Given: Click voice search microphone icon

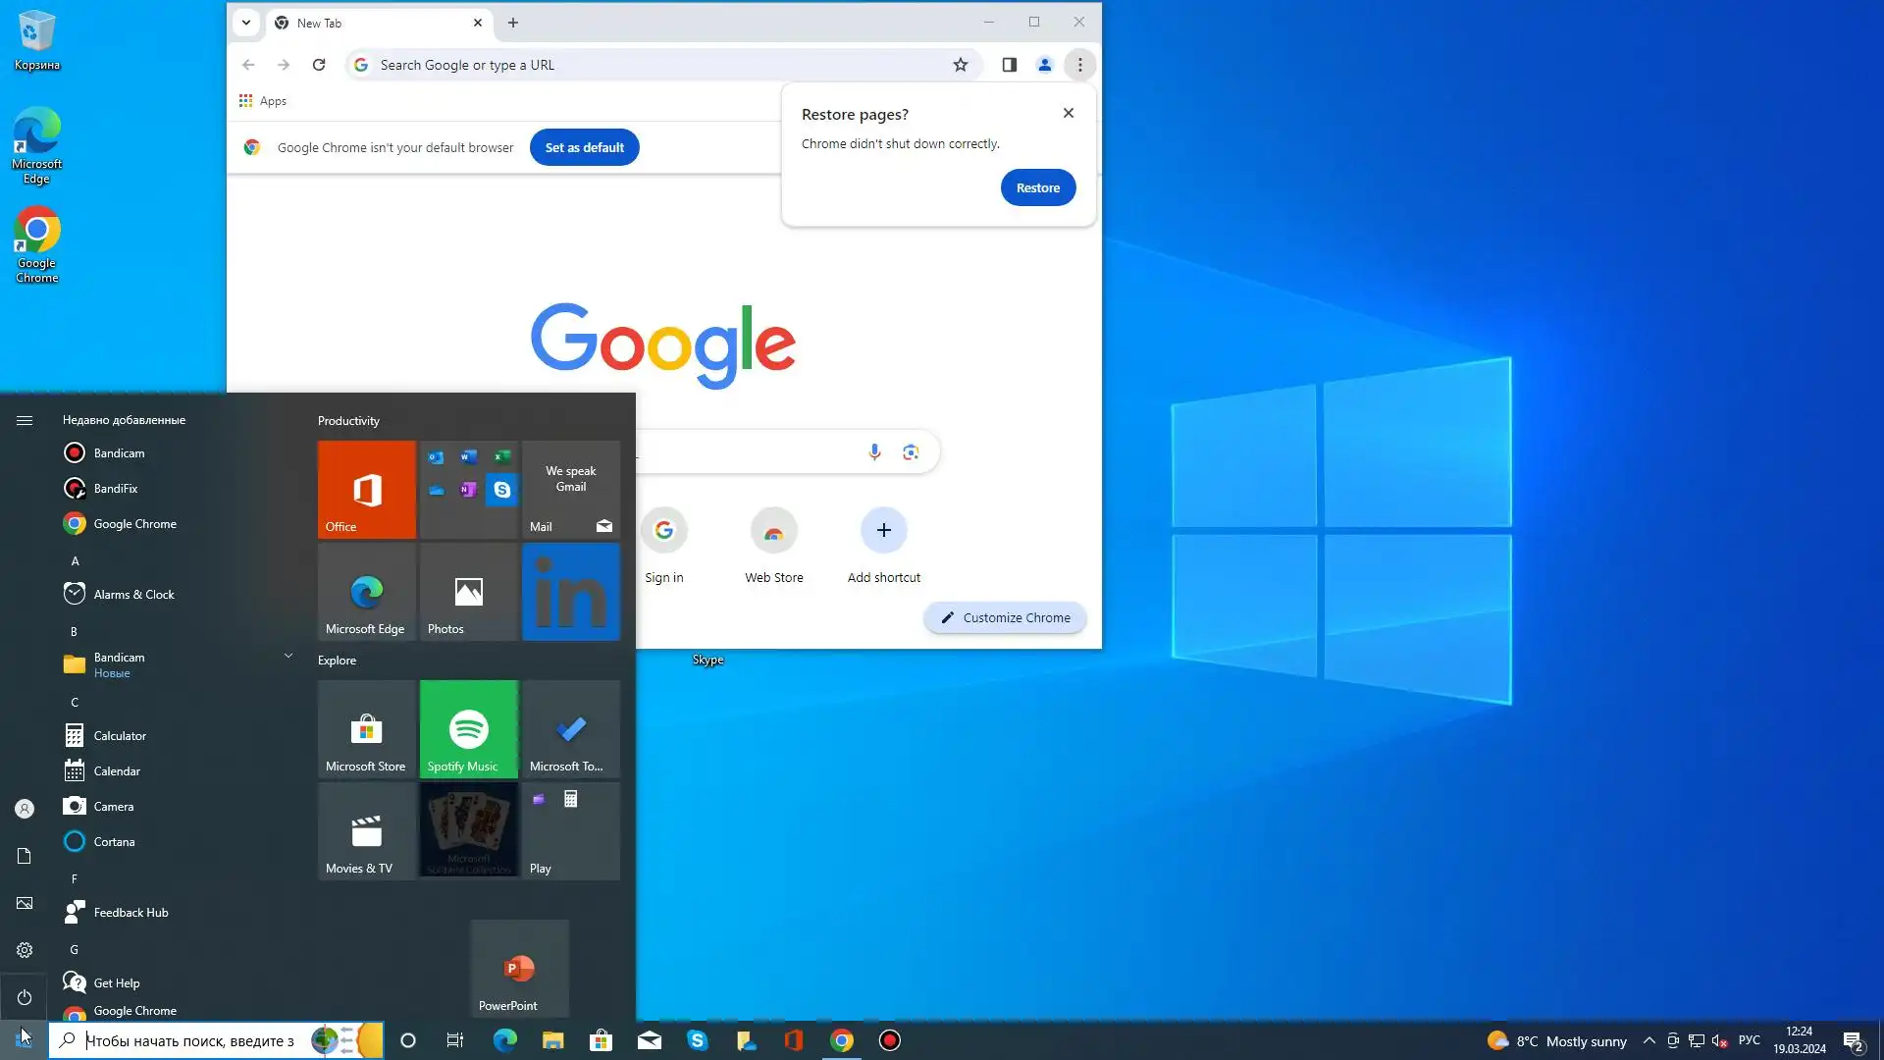Looking at the screenshot, I should (x=874, y=451).
